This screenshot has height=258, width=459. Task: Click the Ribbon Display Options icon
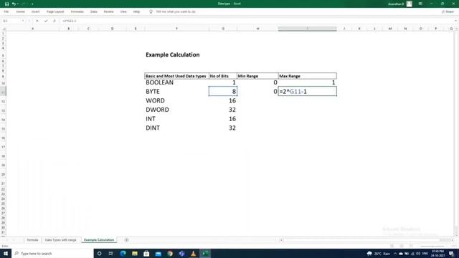tap(420, 4)
